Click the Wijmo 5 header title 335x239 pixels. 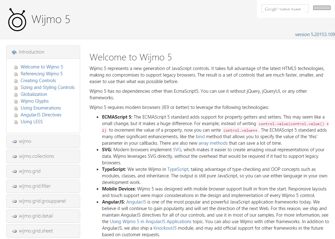click(x=51, y=19)
